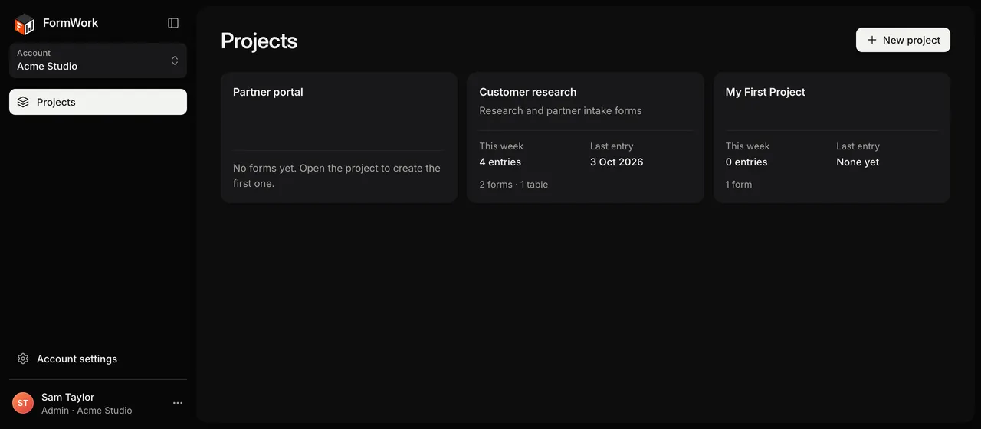Image resolution: width=981 pixels, height=429 pixels.
Task: Collapse the sidebar with the panel icon
Action: [173, 23]
